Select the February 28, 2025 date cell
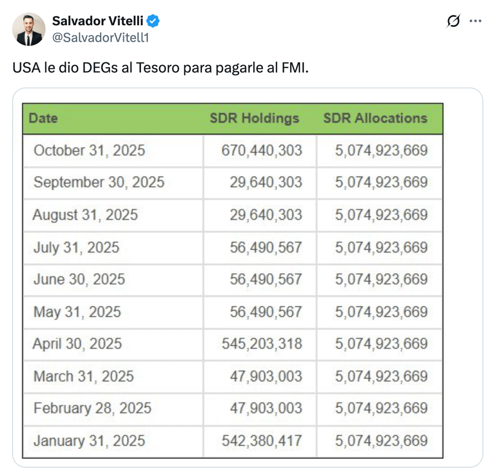Viewport: 496px width, 474px height. (x=92, y=408)
